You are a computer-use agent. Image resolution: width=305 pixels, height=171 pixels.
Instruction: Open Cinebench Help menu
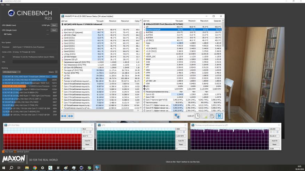(x=8, y=5)
